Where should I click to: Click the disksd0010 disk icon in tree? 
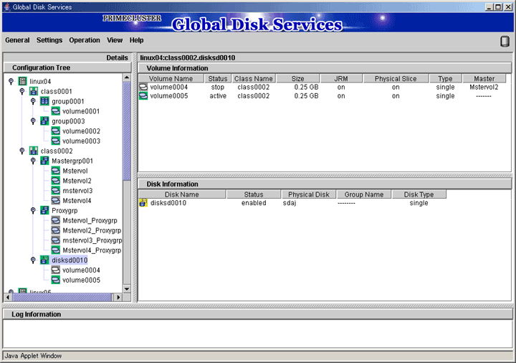tap(44, 260)
